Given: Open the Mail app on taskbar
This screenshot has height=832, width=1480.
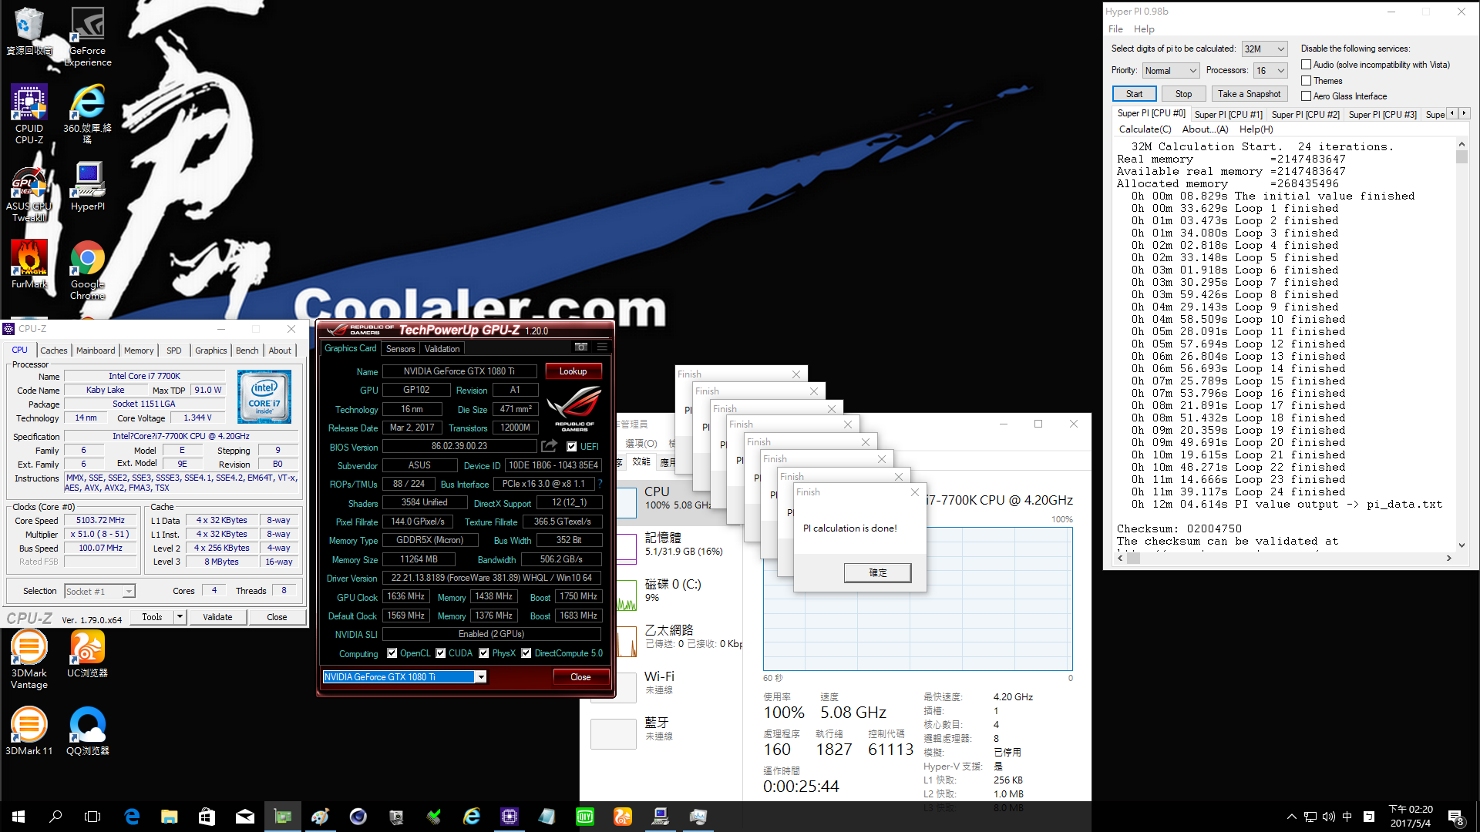Looking at the screenshot, I should [x=244, y=817].
